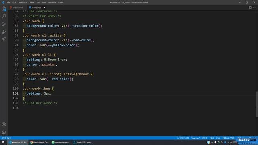Open the Go menu
Image resolution: width=258 pixels, height=145 pixels.
[38, 2]
